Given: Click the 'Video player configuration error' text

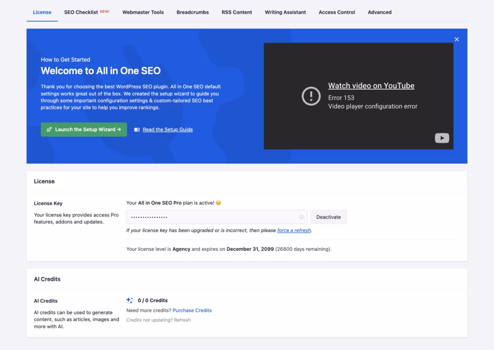Looking at the screenshot, I should (372, 107).
